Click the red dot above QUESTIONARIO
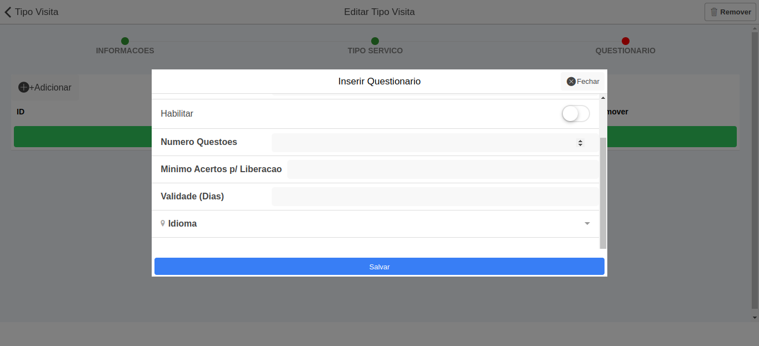759x346 pixels. point(626,41)
